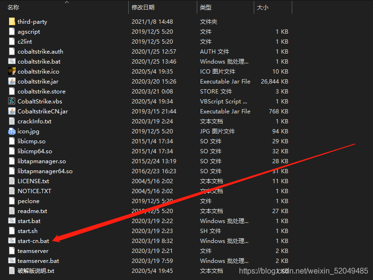This screenshot has height=280, width=373.
Task: Select file name teamserver.bat
Action: pos(38,261)
